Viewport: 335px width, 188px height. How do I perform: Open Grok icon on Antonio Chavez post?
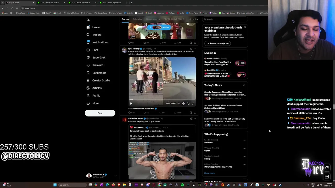pos(191,119)
